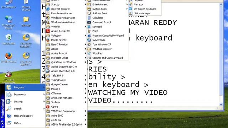Launch Paint from Accessories
228x128 pixels.
click(108, 31)
